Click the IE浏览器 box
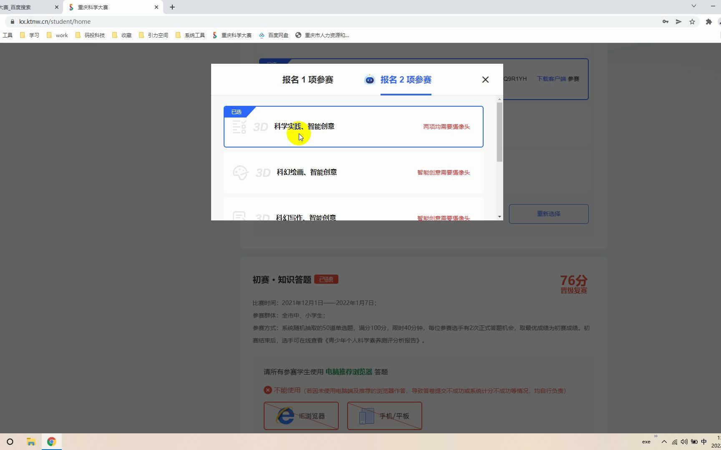Screen dimensions: 721x450 pos(301,416)
